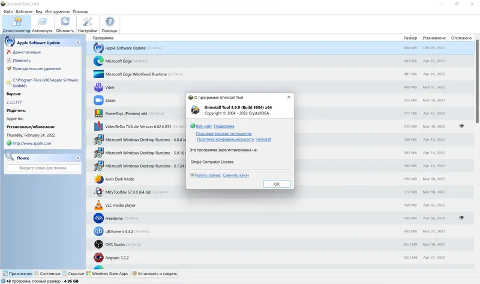Select the Zoom program icon

[x=98, y=100]
